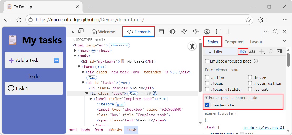Open the to-do-styles.css:81 source link
Image resolution: width=292 pixels, height=135 pixels.
coord(264,128)
